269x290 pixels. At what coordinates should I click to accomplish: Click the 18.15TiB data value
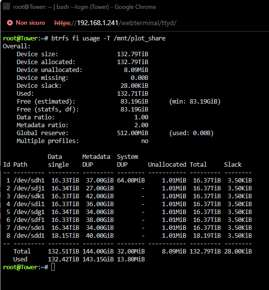click(x=65, y=236)
